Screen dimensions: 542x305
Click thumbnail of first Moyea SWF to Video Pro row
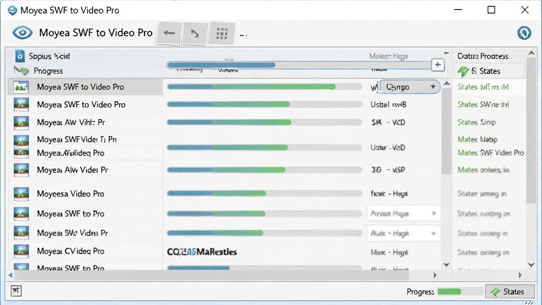click(x=21, y=87)
